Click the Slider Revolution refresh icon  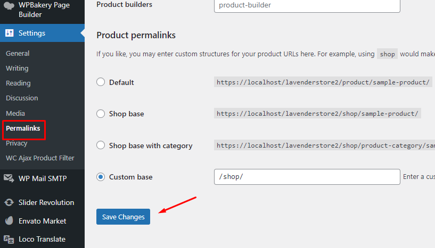(9, 202)
